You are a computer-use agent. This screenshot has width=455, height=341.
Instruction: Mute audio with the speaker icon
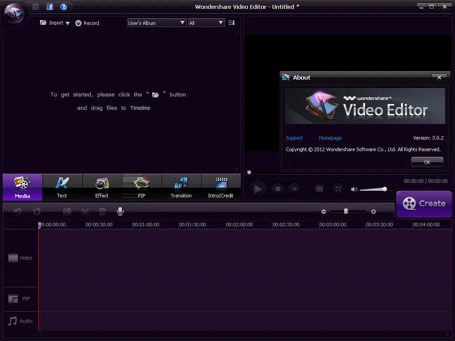click(x=354, y=189)
